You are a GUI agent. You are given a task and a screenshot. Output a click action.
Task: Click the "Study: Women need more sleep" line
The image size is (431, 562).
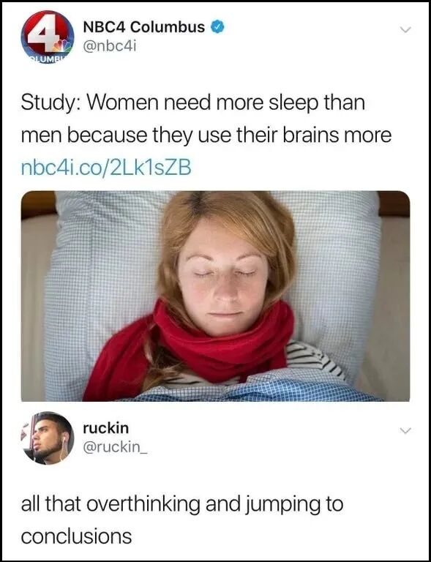coord(192,104)
